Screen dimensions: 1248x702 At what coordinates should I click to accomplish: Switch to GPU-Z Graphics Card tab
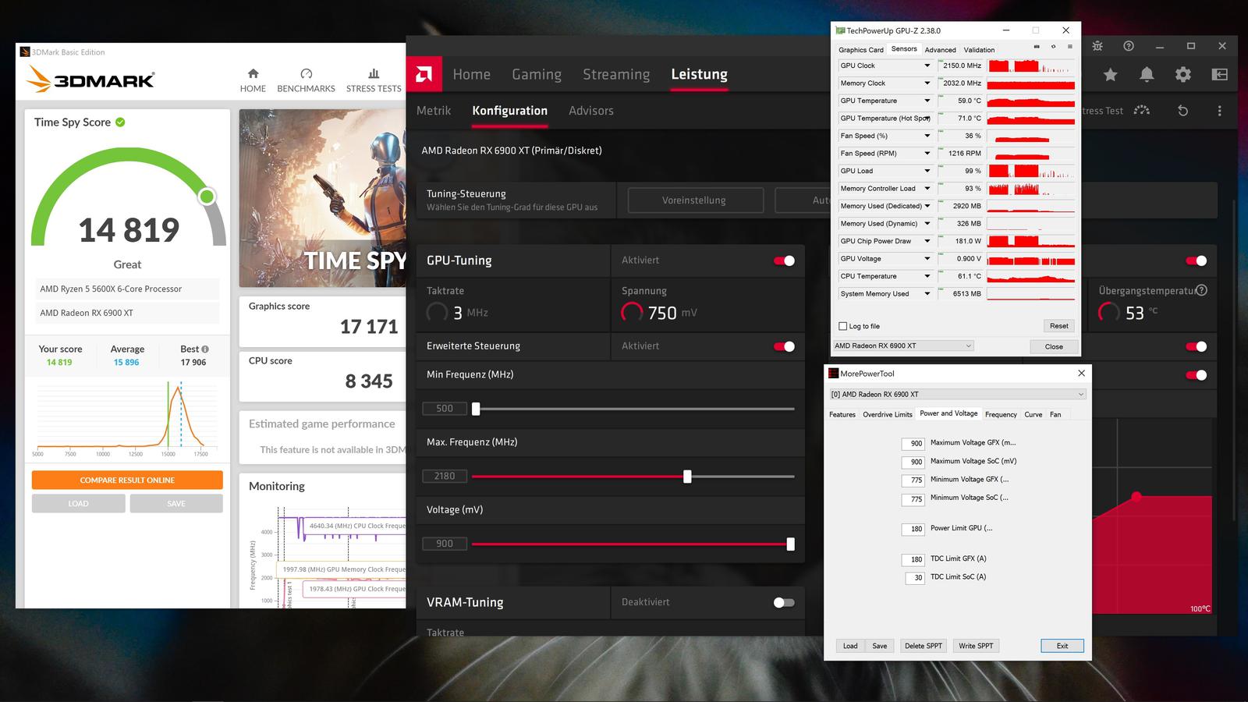[861, 50]
